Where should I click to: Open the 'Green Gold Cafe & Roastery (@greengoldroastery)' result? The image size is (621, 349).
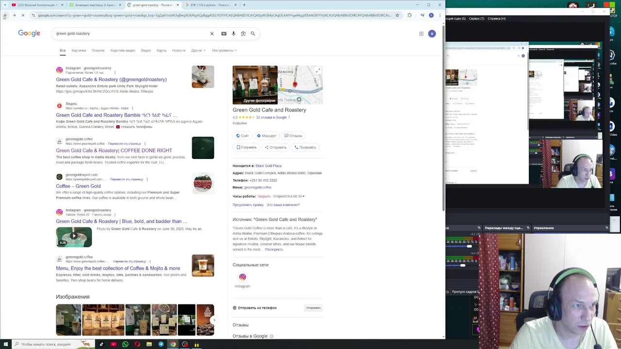[111, 79]
